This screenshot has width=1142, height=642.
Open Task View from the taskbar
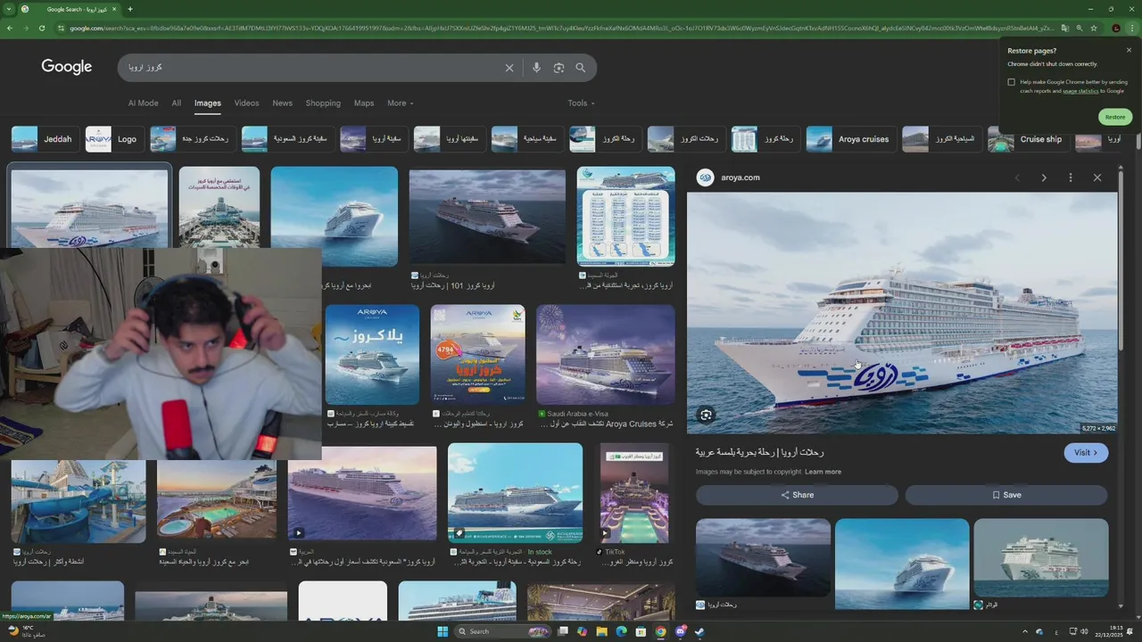563,631
